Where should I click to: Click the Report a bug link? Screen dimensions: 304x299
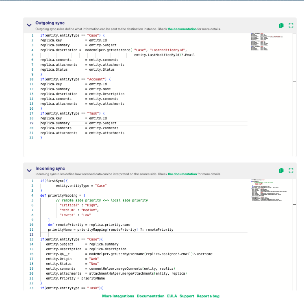pos(208,296)
